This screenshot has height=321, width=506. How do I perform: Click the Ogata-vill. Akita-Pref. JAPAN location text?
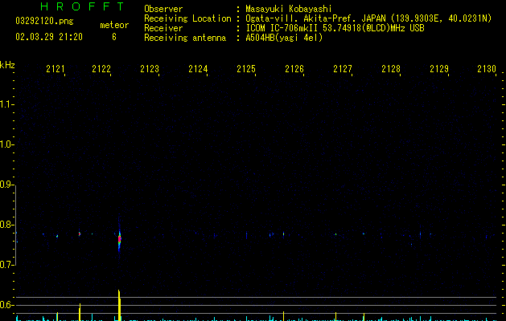316,18
